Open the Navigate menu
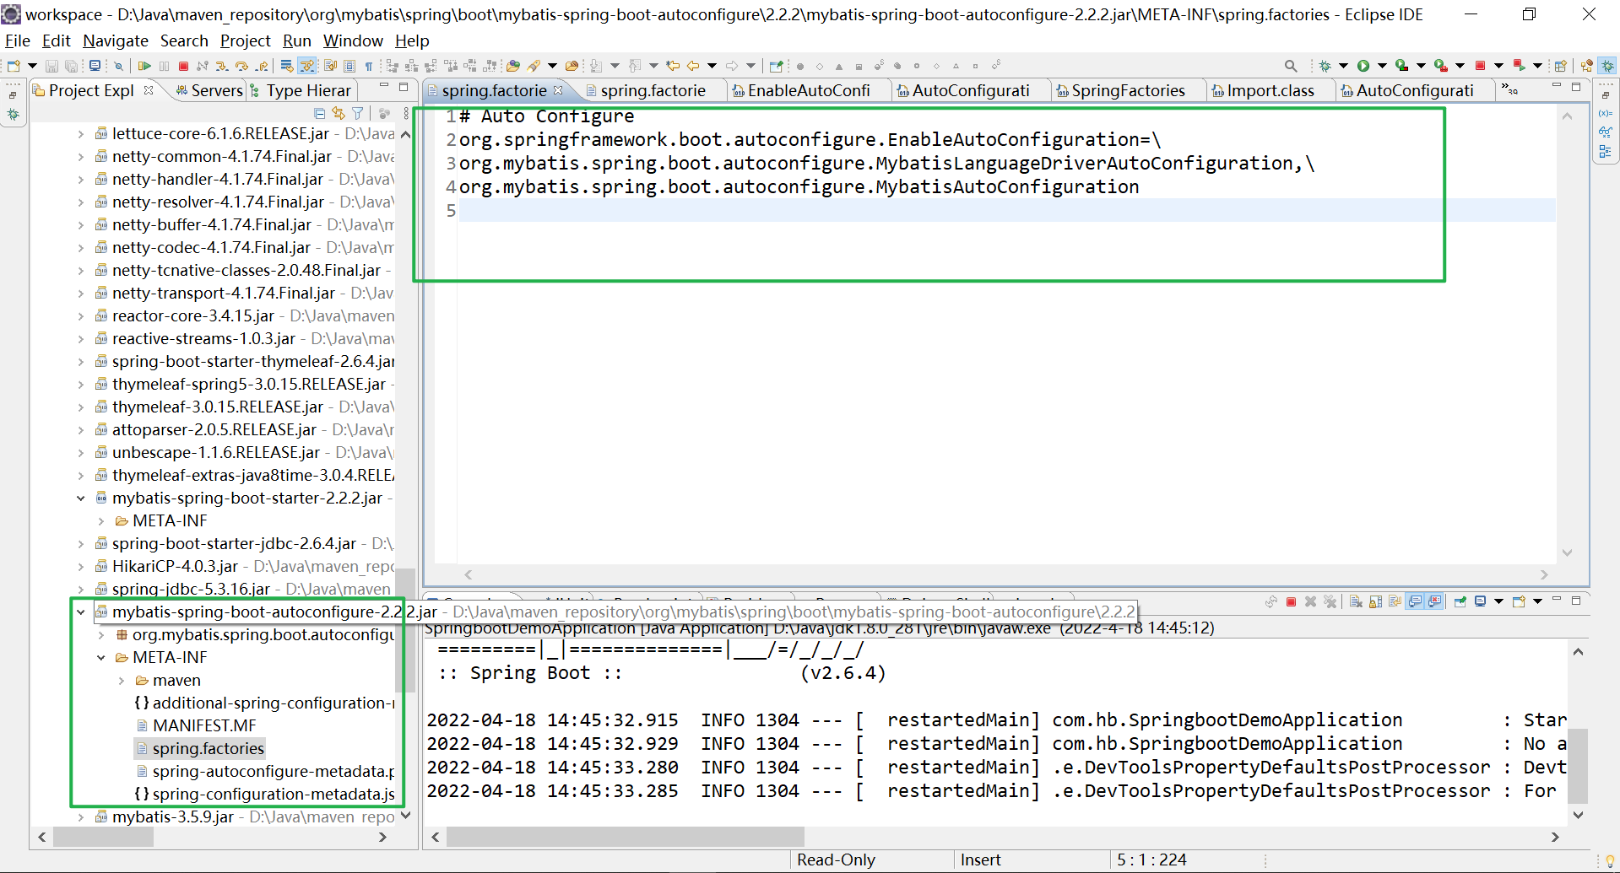Viewport: 1620px width, 873px height. (116, 40)
